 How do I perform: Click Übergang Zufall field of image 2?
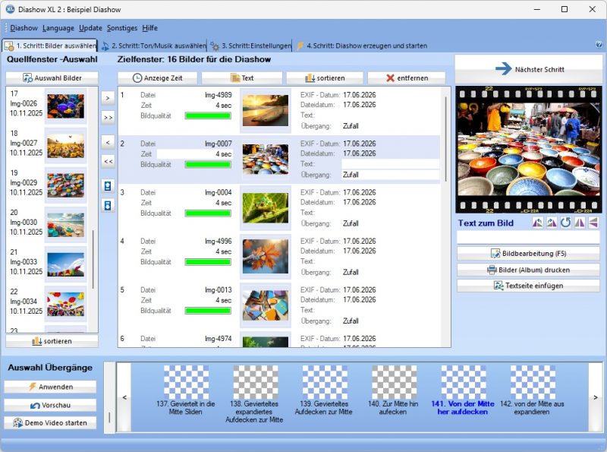pyautogui.click(x=391, y=175)
